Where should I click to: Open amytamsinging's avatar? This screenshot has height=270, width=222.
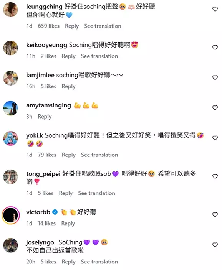coord(10,108)
